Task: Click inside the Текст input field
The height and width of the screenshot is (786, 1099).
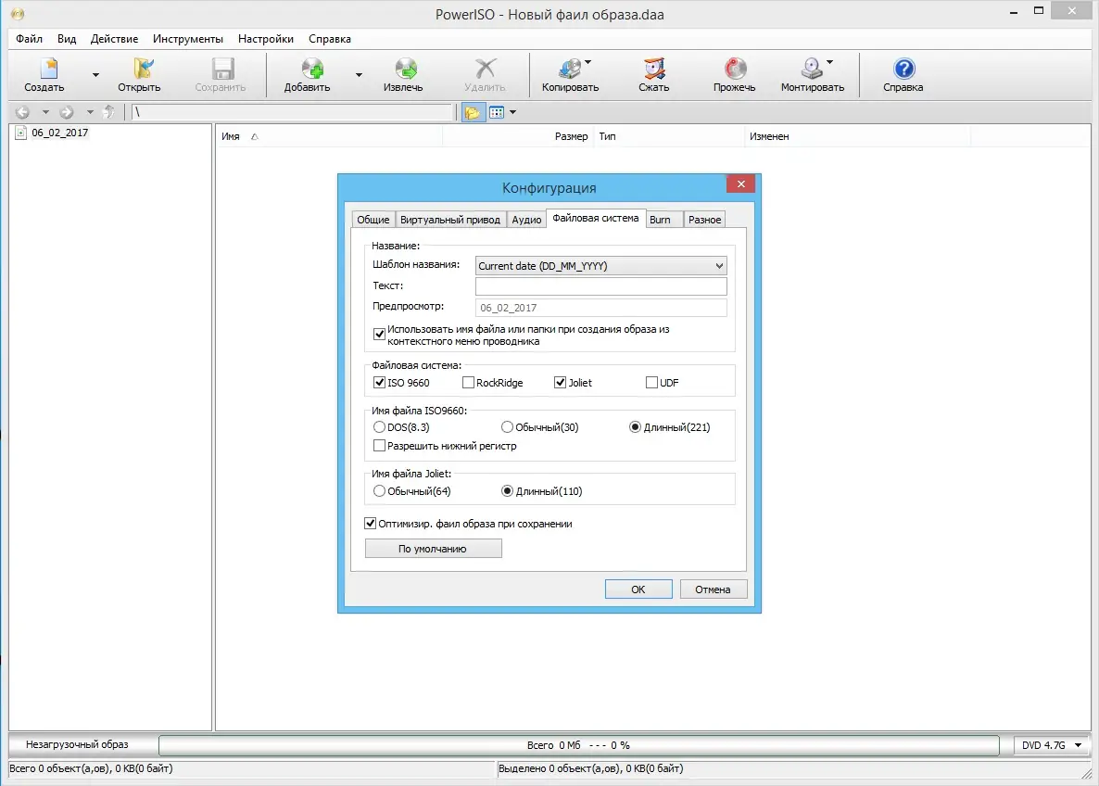Action: point(600,285)
